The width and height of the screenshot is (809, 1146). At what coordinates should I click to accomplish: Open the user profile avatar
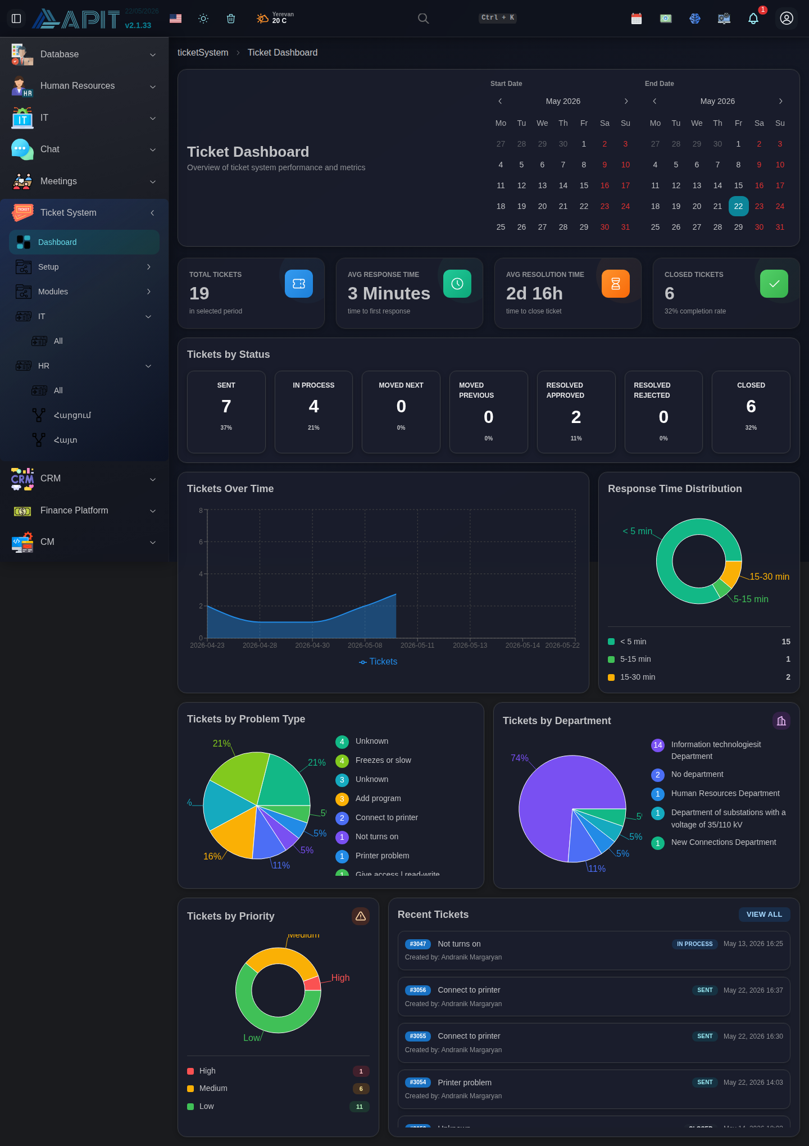787,19
